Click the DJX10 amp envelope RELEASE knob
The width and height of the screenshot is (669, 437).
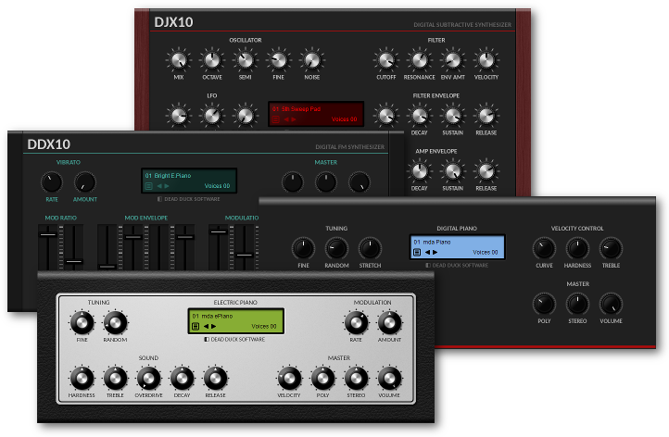[486, 171]
